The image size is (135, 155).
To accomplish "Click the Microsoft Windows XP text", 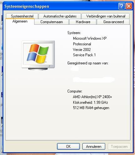I will [90, 38].
